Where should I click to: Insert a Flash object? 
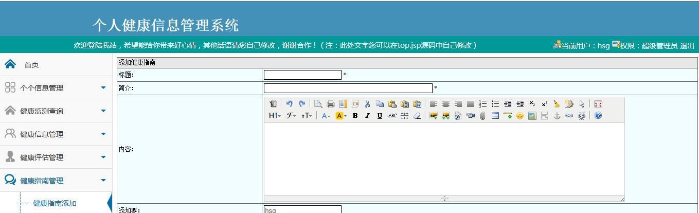[x=458, y=116]
